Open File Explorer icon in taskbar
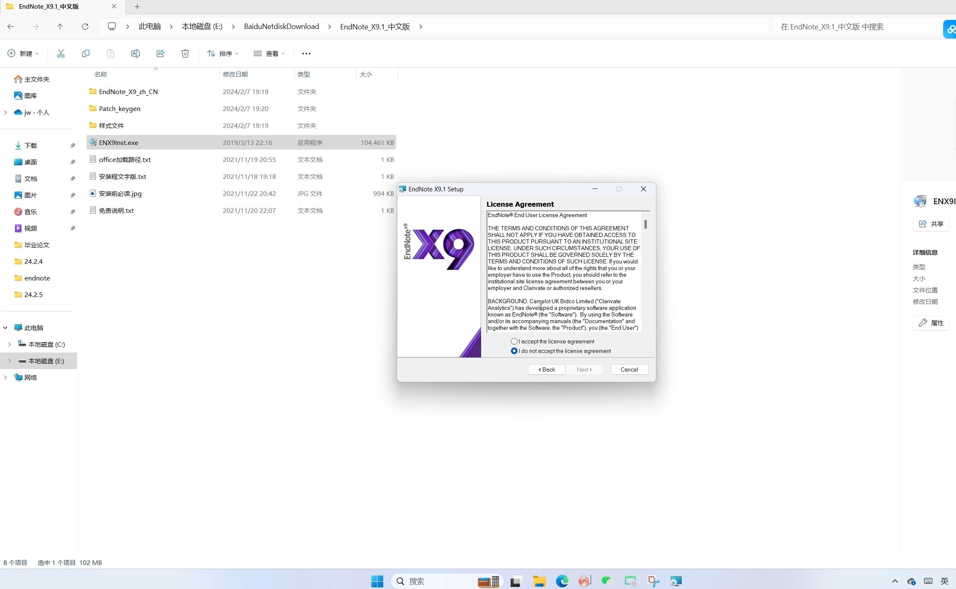Image resolution: width=956 pixels, height=589 pixels. 539,581
